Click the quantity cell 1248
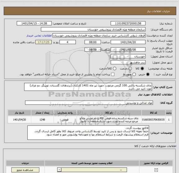The image size is (179, 173). point(42,120)
